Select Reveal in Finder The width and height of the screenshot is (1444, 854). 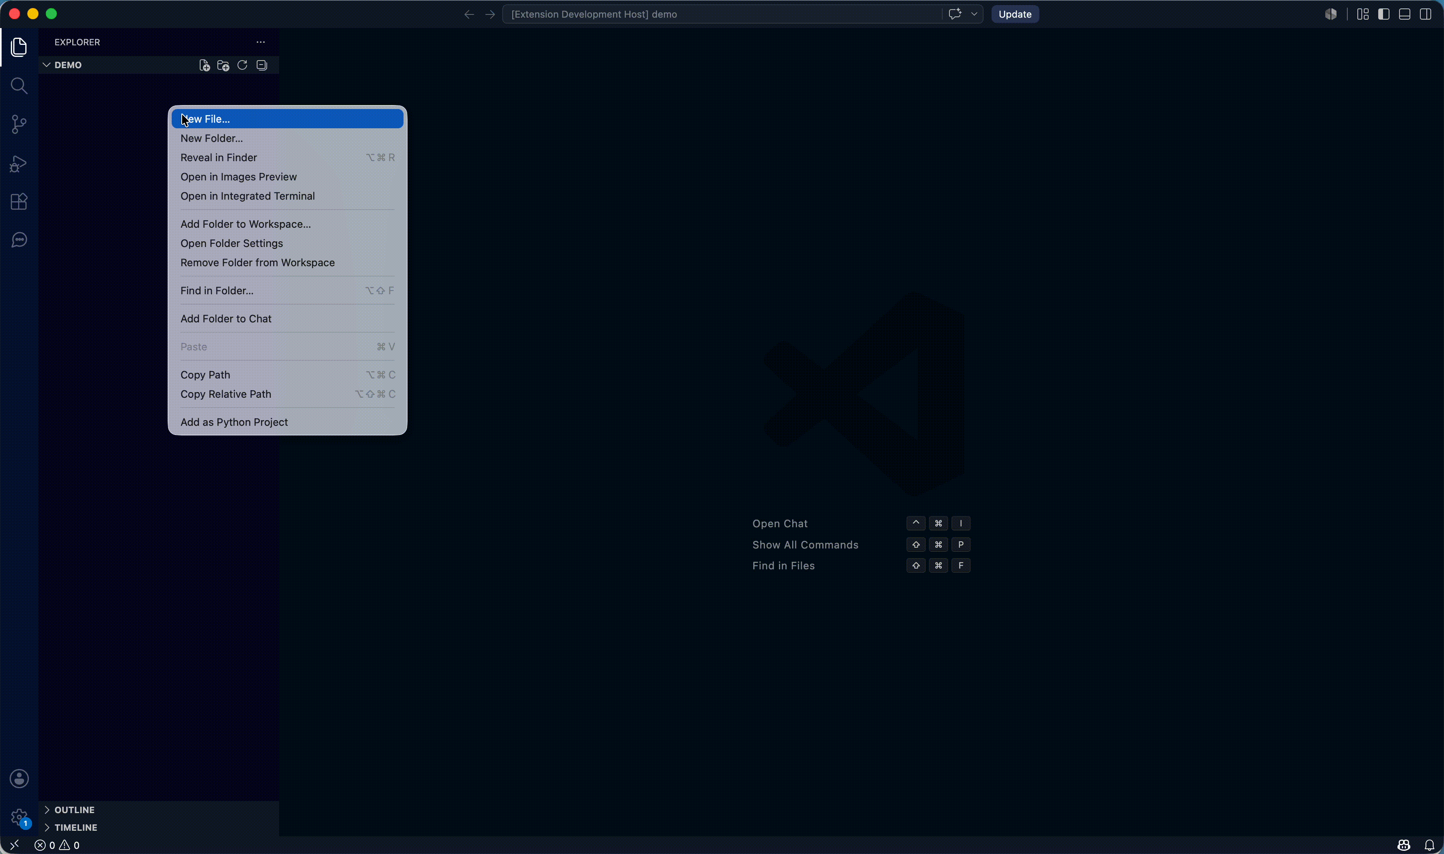[287, 158]
